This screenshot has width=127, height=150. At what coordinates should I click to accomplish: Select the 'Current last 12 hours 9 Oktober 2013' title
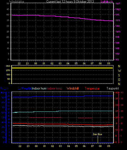tap(70, 1)
